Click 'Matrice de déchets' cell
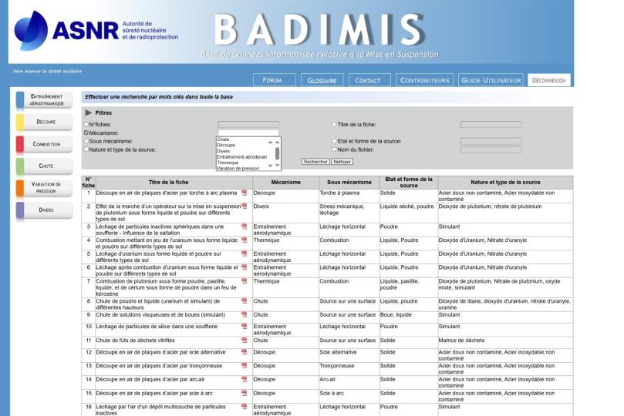 (461, 340)
